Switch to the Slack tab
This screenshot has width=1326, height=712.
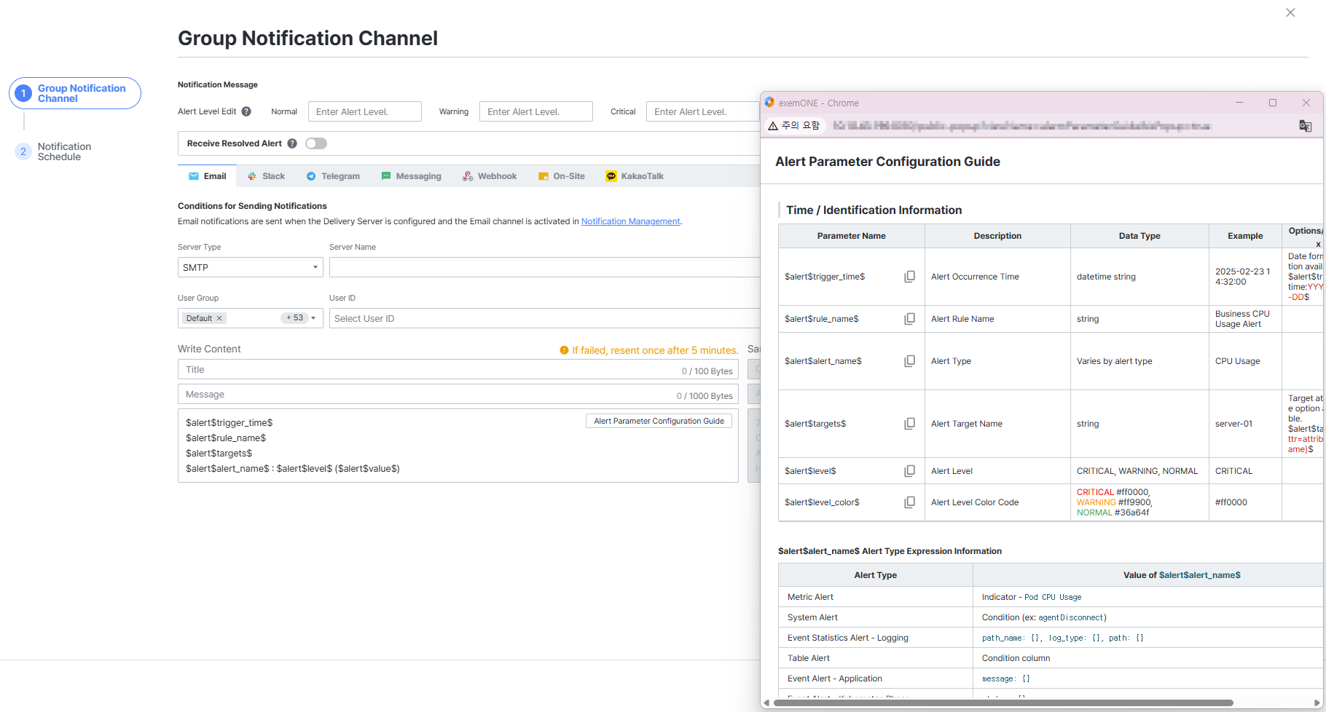point(266,176)
